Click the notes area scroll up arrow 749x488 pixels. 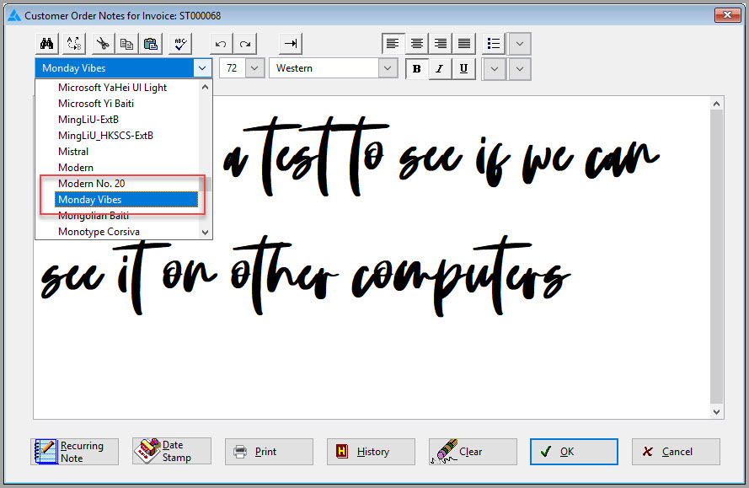[716, 104]
